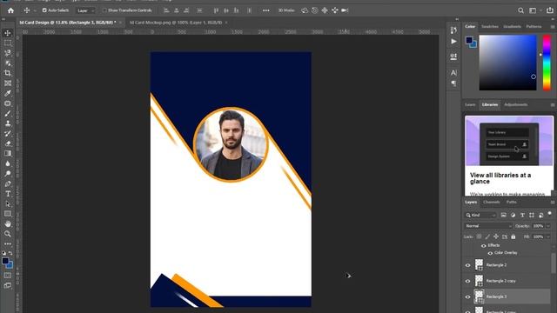This screenshot has height=313, width=557.
Task: Select the Frame tool
Action: [x=8, y=83]
